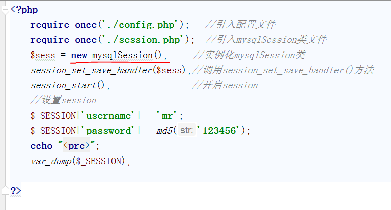Click the first require_once keyword
The image size is (391, 210).
[x=64, y=25]
